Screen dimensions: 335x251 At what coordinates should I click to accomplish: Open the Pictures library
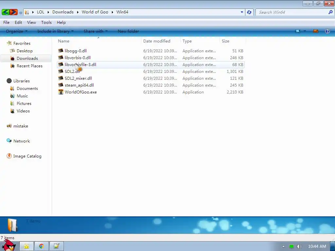pos(24,104)
